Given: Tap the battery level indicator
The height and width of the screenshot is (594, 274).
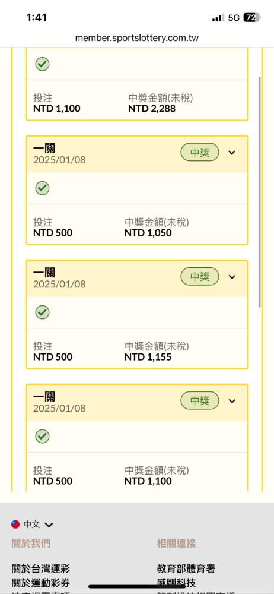Looking at the screenshot, I should 252,18.
